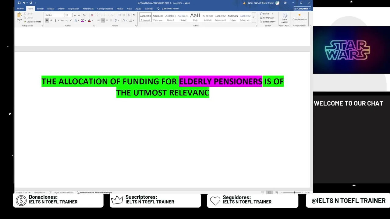This screenshot has width=390, height=219.
Task: Open highlight color dropdown arrow
Action: tap(85, 20)
